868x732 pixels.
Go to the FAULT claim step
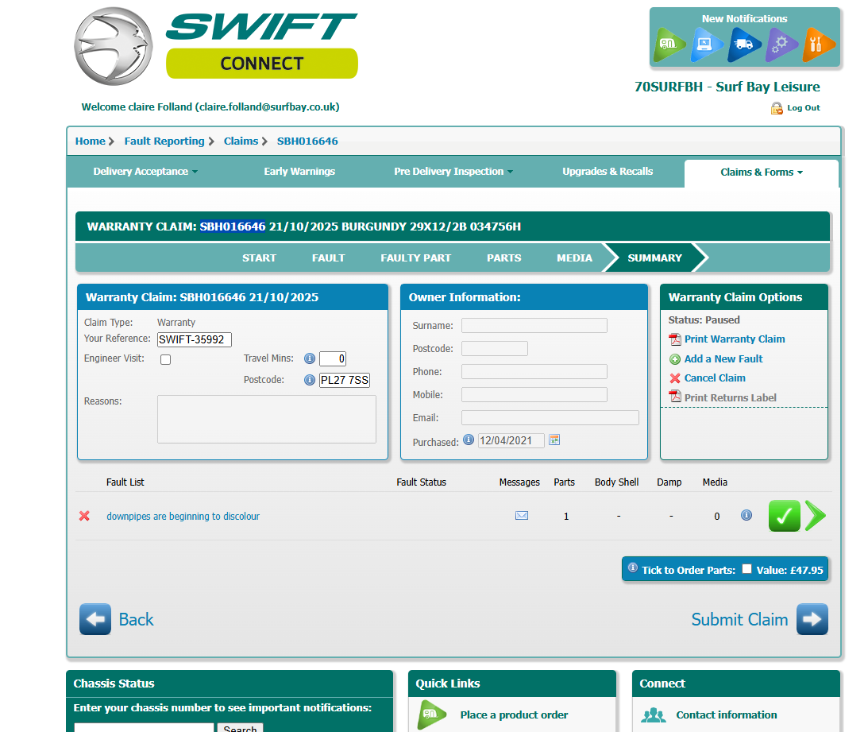tap(328, 258)
